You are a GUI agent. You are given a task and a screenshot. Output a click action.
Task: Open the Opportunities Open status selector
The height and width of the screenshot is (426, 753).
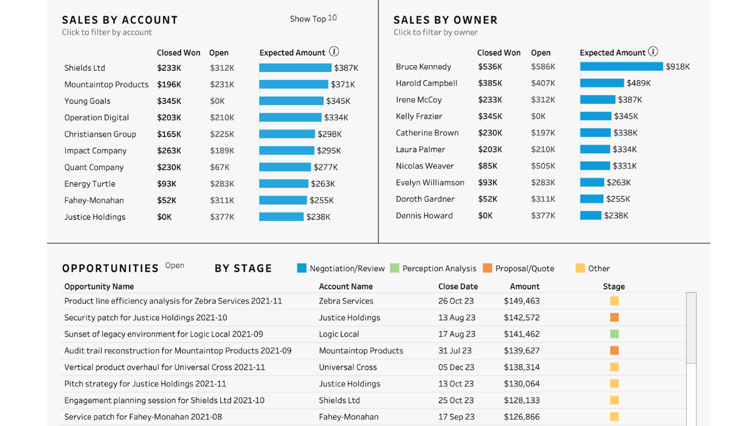coord(174,266)
